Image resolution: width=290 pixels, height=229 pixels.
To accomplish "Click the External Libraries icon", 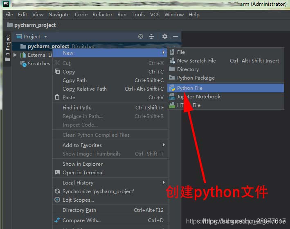I will click(23, 55).
